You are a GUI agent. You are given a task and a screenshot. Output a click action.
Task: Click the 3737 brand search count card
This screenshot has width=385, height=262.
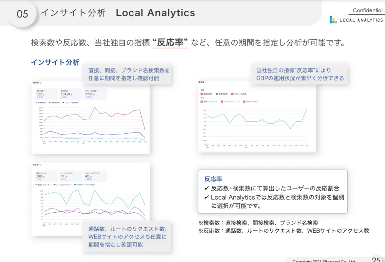[95, 94]
